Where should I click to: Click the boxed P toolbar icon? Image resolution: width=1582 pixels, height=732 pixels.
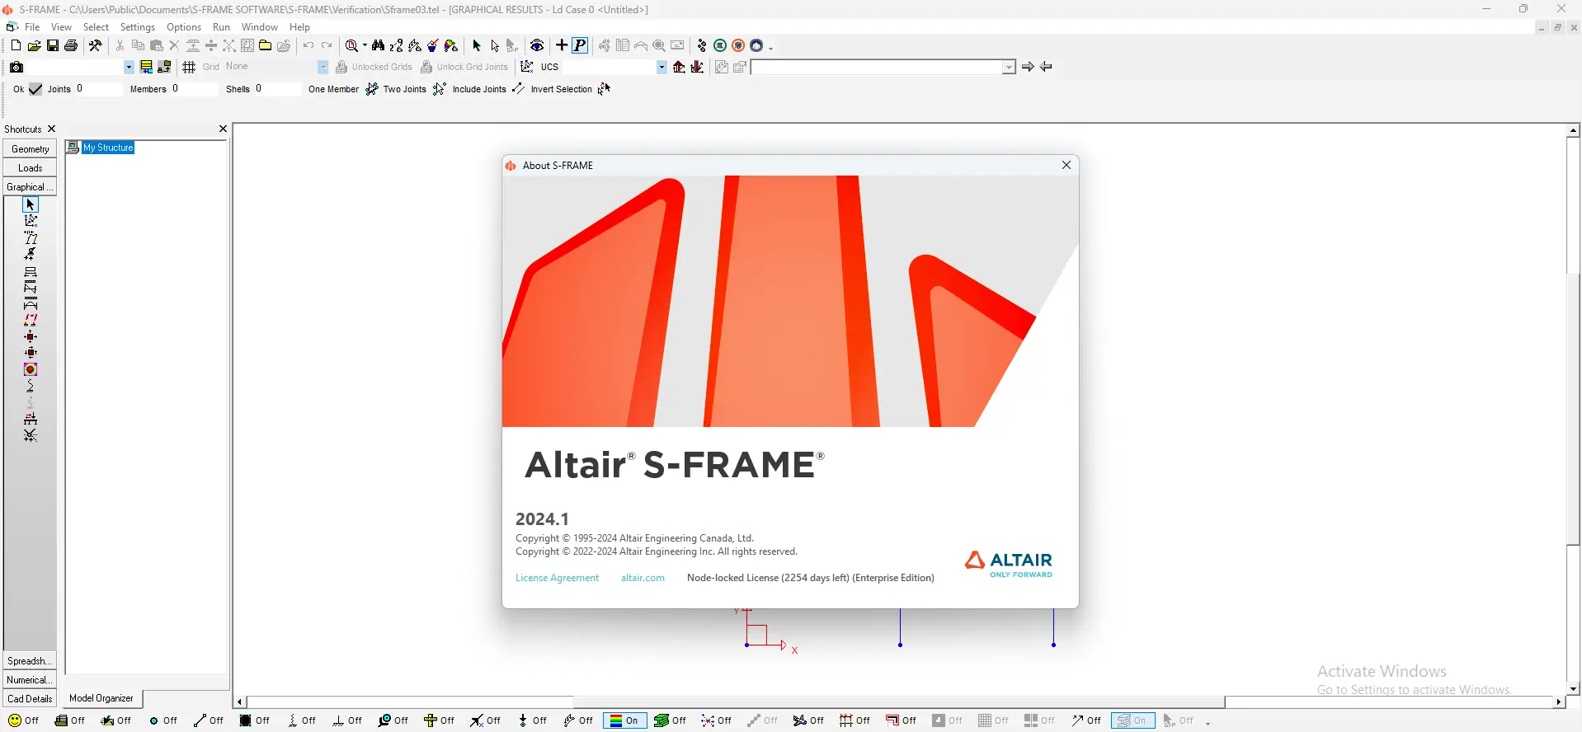pyautogui.click(x=580, y=45)
